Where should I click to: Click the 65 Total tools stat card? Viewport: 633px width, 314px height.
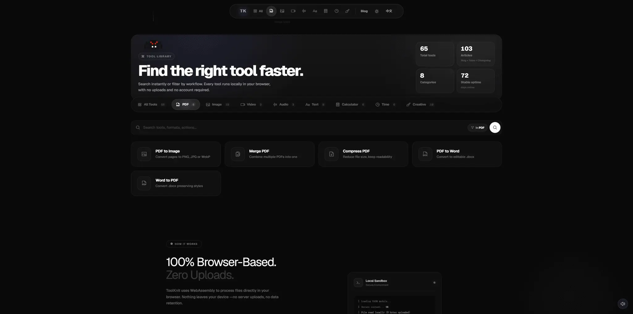click(x=435, y=54)
